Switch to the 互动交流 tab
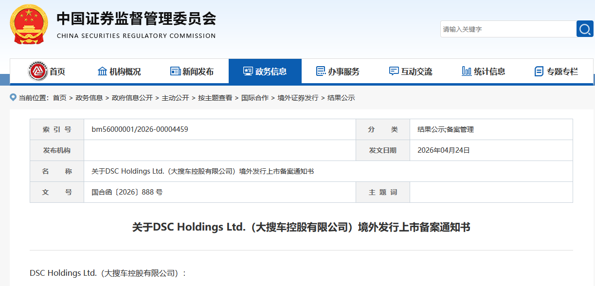595x286 pixels. click(410, 71)
